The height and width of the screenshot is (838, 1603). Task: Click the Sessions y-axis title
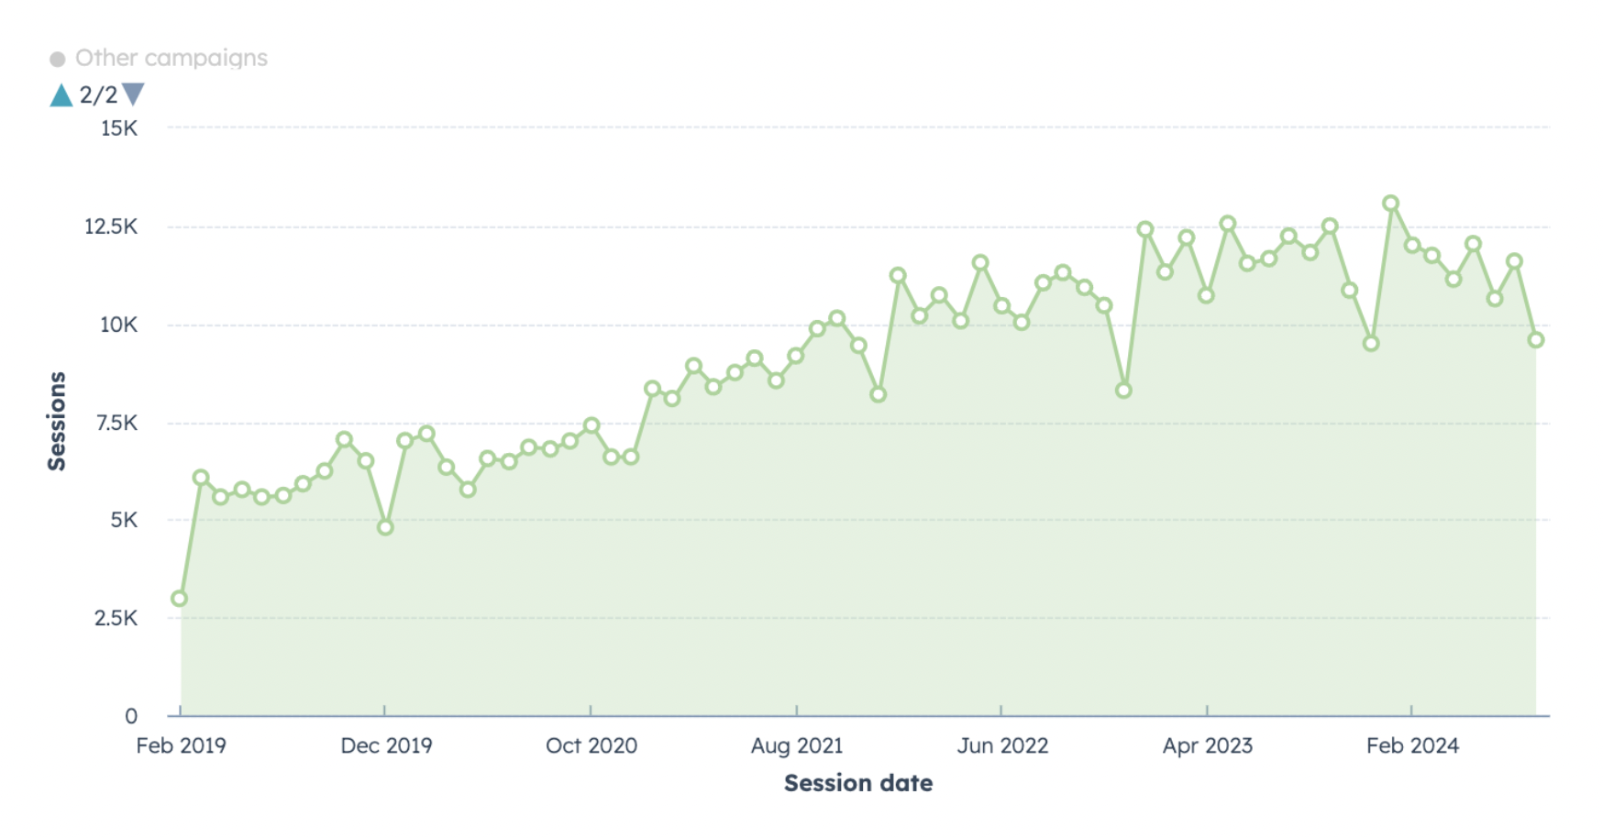click(57, 421)
